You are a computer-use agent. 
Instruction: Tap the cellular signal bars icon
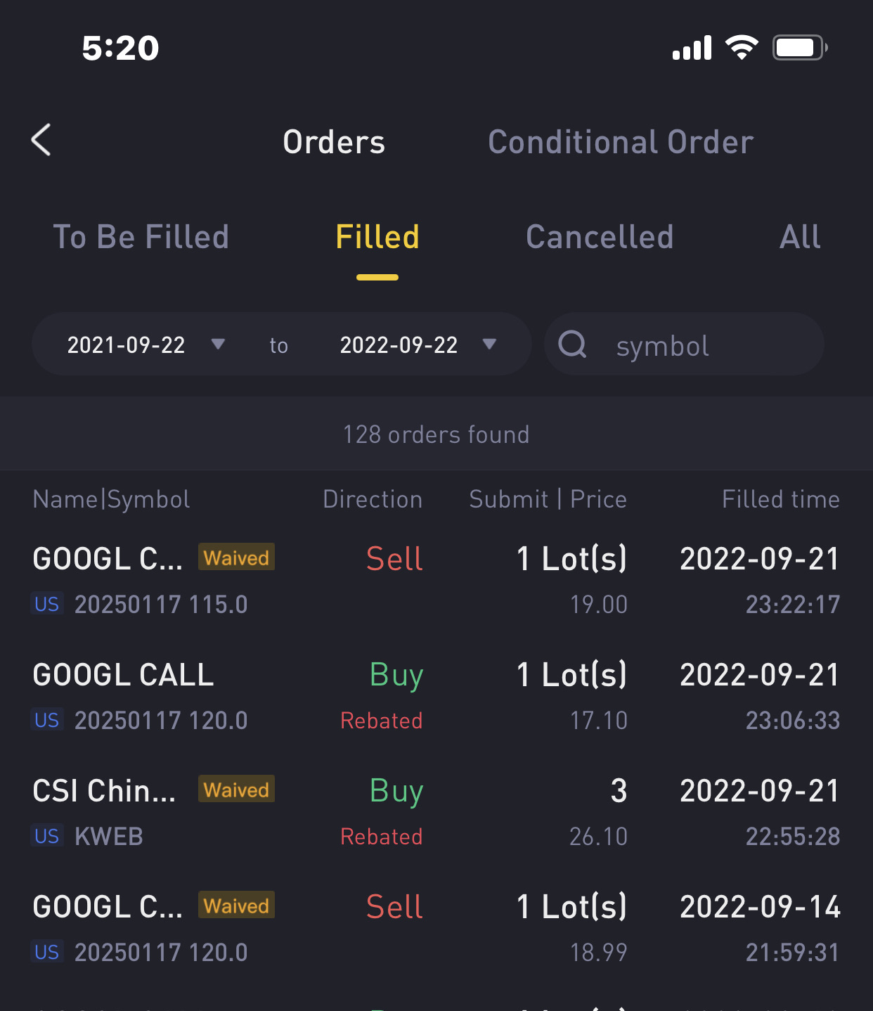point(692,47)
